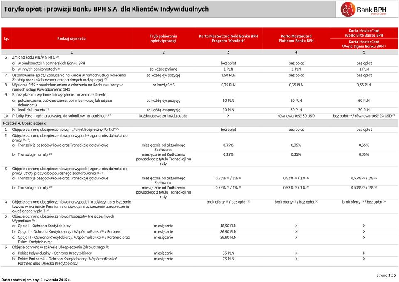This screenshot has height=282, width=399.
Task: Click 'każdorazowo za każdą osobę' cell
Action: [x=163, y=116]
